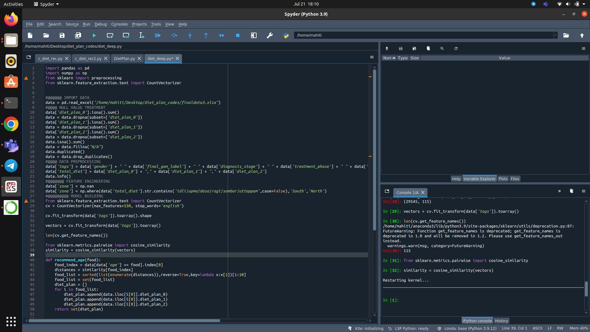Start debugging the file
The image size is (590, 332).
(158, 35)
